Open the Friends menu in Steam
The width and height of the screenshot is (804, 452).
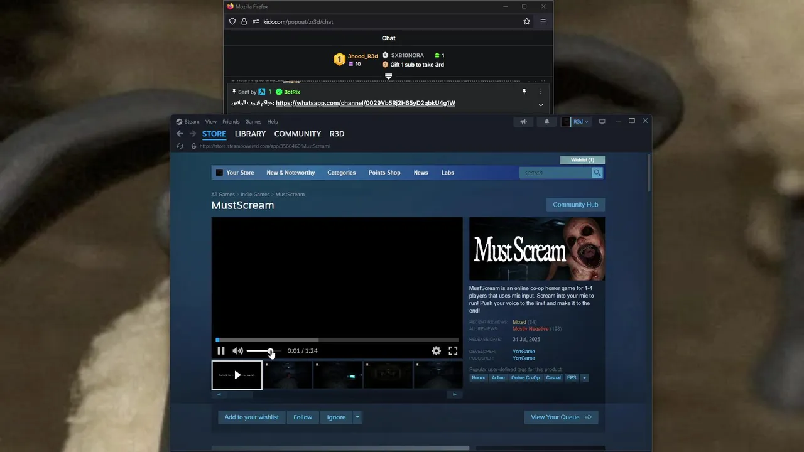coord(231,122)
